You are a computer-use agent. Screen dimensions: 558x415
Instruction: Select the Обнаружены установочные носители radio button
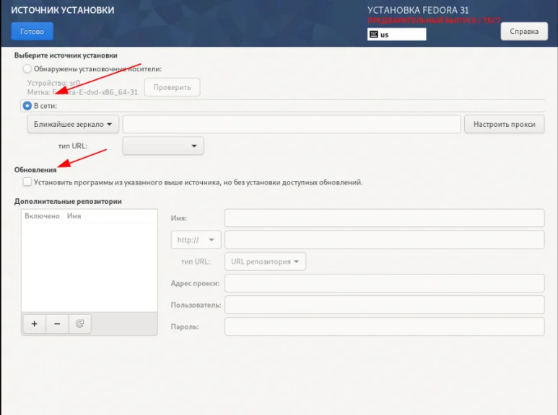[27, 69]
